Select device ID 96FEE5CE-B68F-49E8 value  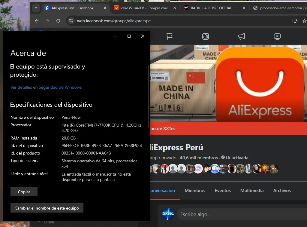click(x=102, y=146)
